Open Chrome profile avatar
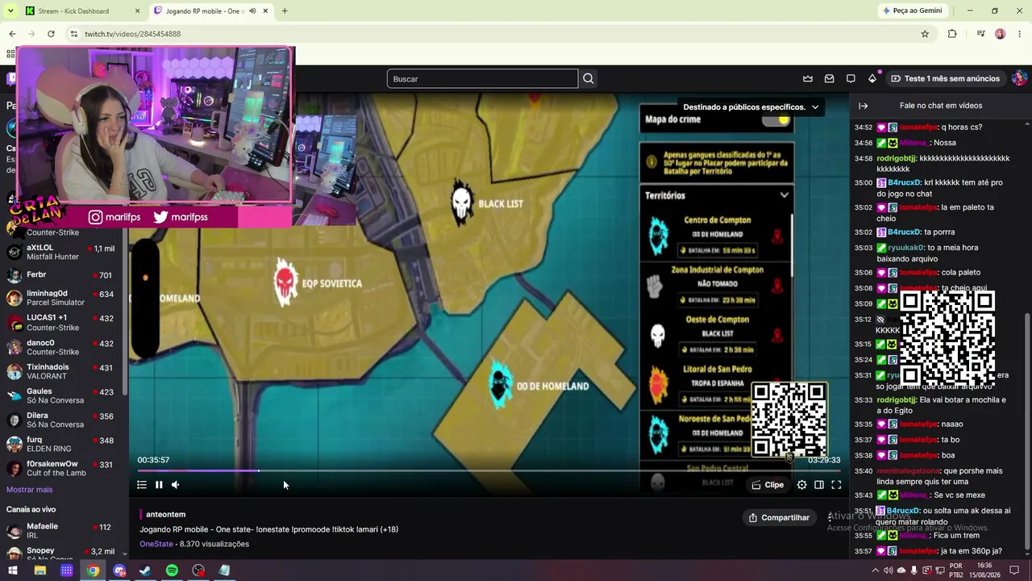Viewport: 1032px width, 581px height. 1001,34
